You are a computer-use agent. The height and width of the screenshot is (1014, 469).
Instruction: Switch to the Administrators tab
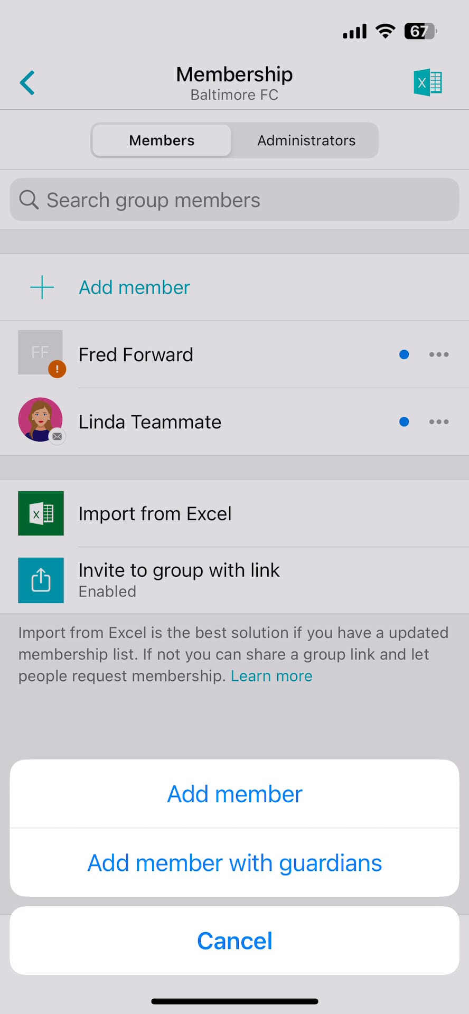(306, 140)
